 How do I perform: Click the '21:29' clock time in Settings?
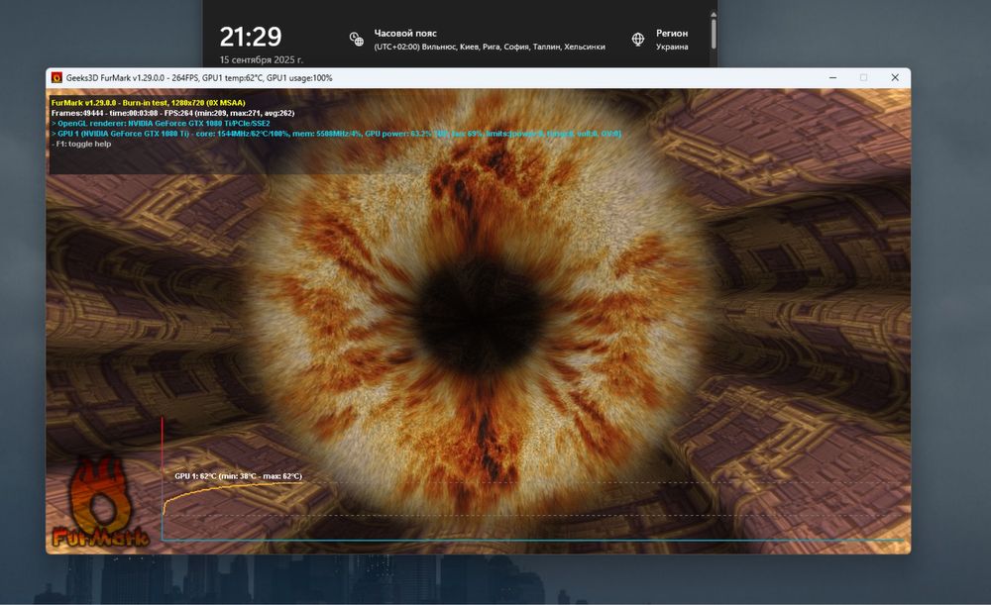coord(251,37)
